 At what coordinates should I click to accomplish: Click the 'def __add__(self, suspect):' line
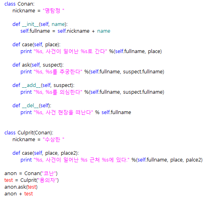(x=44, y=85)
